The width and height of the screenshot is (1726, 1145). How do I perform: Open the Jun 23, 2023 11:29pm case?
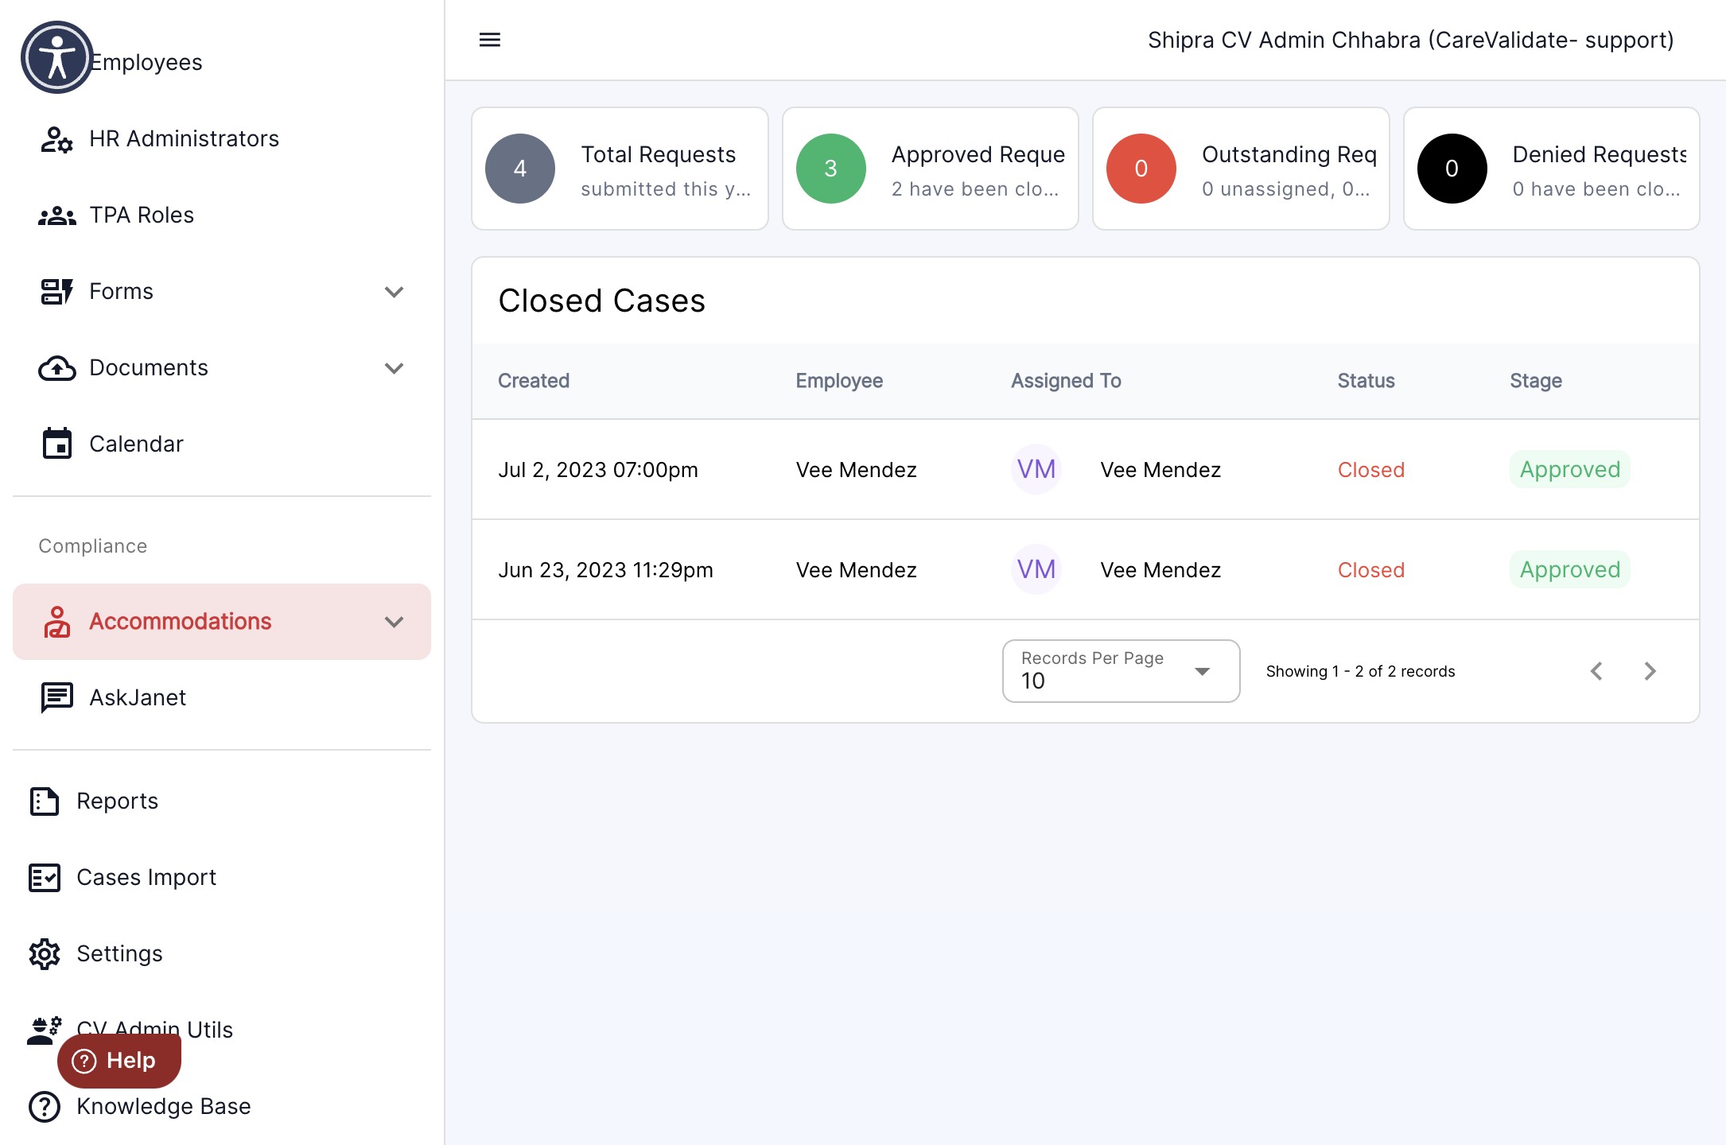(1086, 570)
